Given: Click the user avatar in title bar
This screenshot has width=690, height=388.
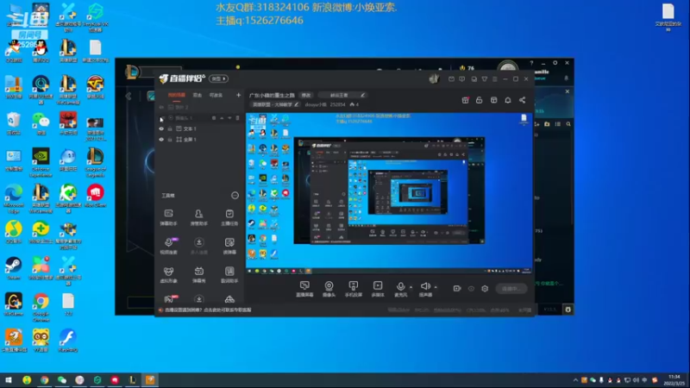Looking at the screenshot, I should pyautogui.click(x=434, y=78).
